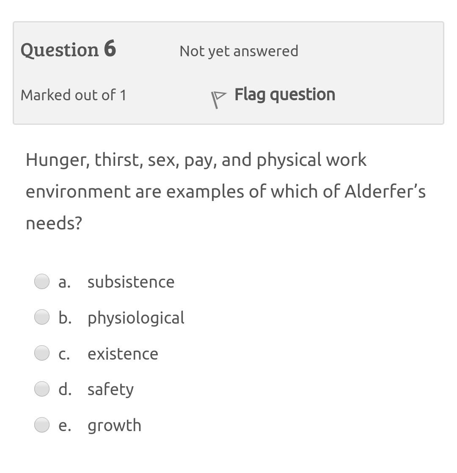Select the radio button for option d

pos(41,388)
